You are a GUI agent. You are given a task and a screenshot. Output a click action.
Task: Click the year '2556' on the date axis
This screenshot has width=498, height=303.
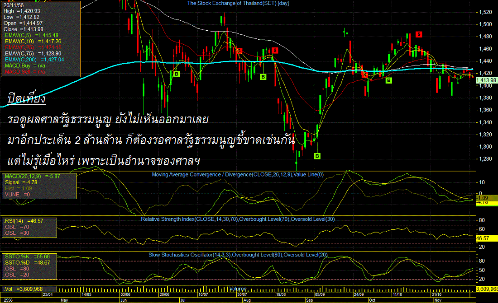(x=8, y=300)
